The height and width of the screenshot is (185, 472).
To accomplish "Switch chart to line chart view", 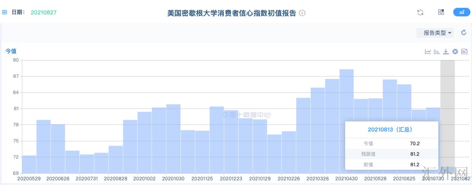I will pyautogui.click(x=428, y=52).
